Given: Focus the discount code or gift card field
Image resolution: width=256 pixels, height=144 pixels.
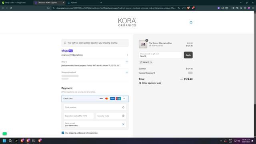Looking at the screenshot, I should click(160, 55).
